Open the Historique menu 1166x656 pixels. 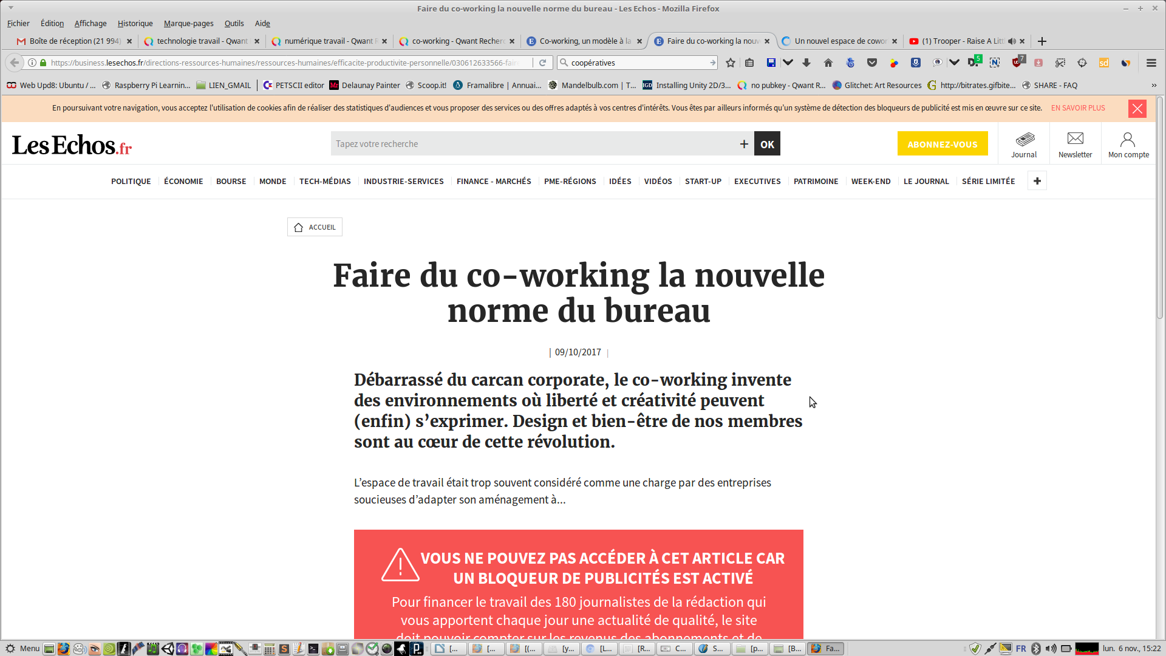(x=135, y=23)
